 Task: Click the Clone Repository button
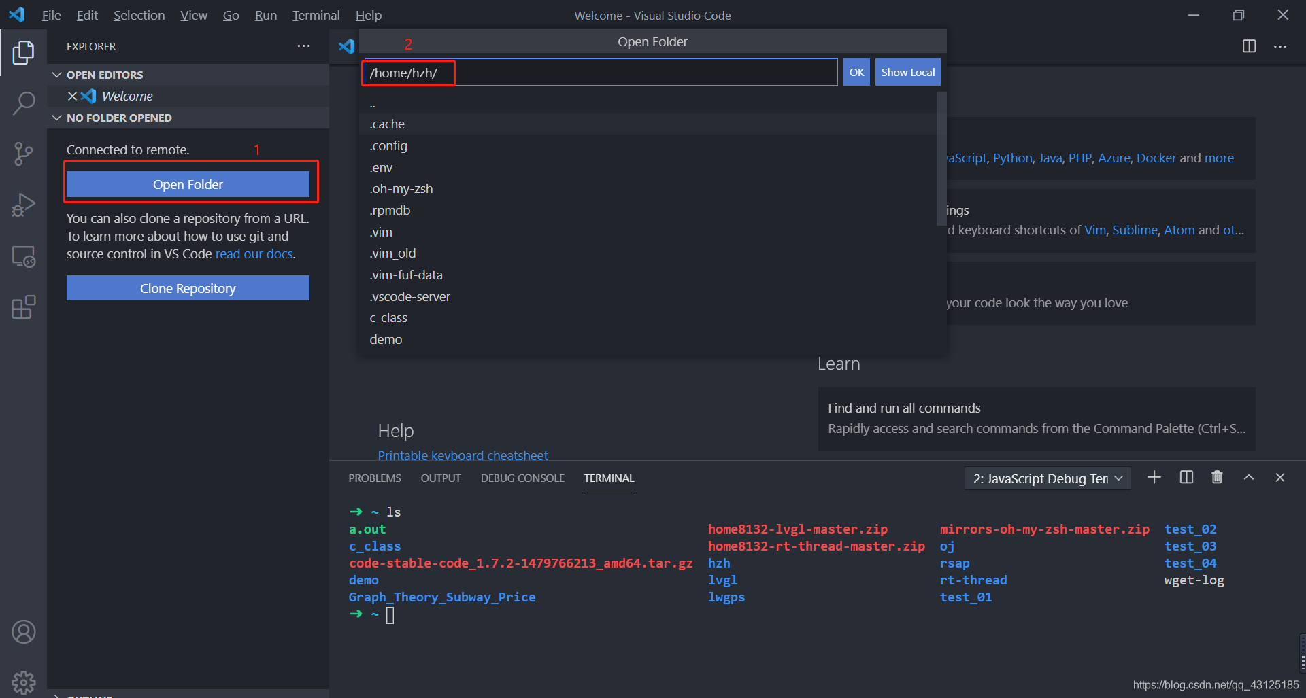coord(188,288)
